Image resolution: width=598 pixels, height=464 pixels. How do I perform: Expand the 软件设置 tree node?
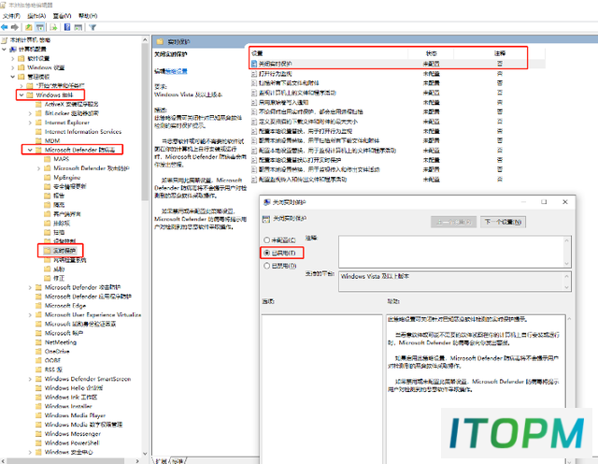13,58
